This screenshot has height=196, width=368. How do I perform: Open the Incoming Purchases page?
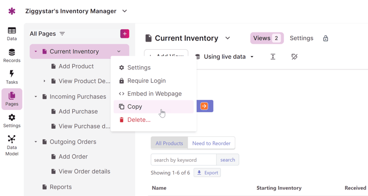tap(78, 97)
